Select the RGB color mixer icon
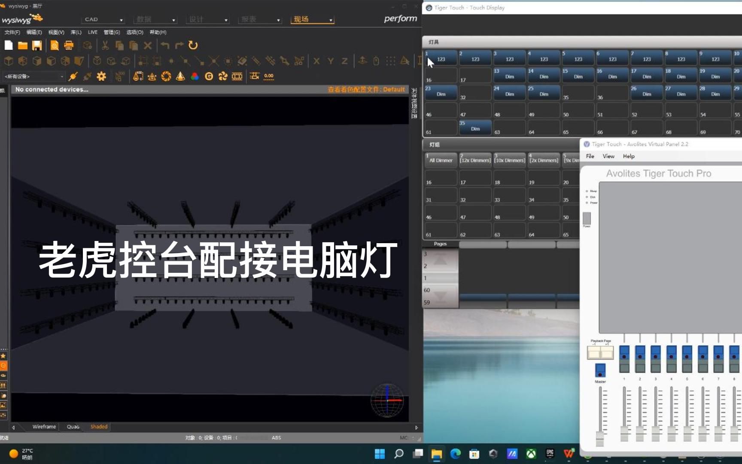This screenshot has width=742, height=464. coord(195,76)
